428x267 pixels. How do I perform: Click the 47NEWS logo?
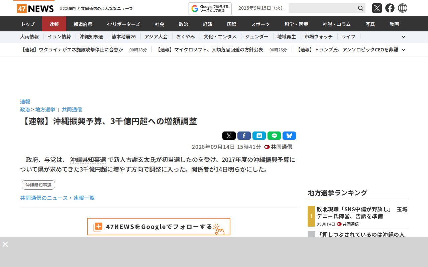point(35,9)
